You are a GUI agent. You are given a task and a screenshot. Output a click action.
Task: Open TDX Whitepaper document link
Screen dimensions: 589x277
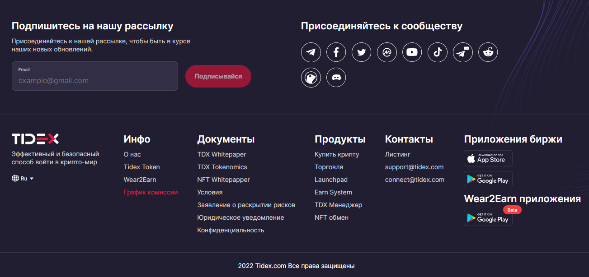[x=221, y=154]
